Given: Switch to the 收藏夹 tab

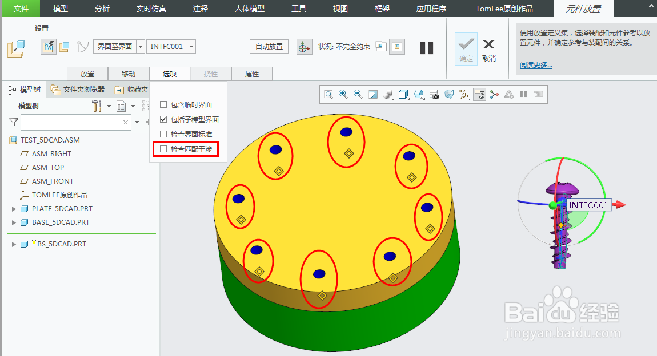Looking at the screenshot, I should pyautogui.click(x=131, y=90).
